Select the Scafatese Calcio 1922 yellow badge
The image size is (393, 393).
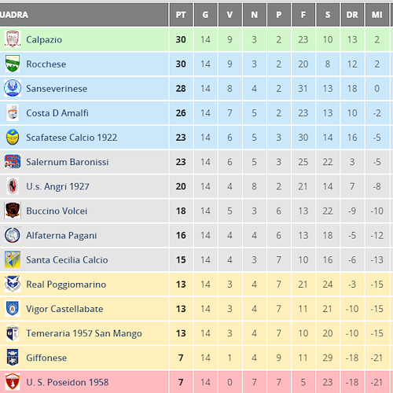click(13, 137)
